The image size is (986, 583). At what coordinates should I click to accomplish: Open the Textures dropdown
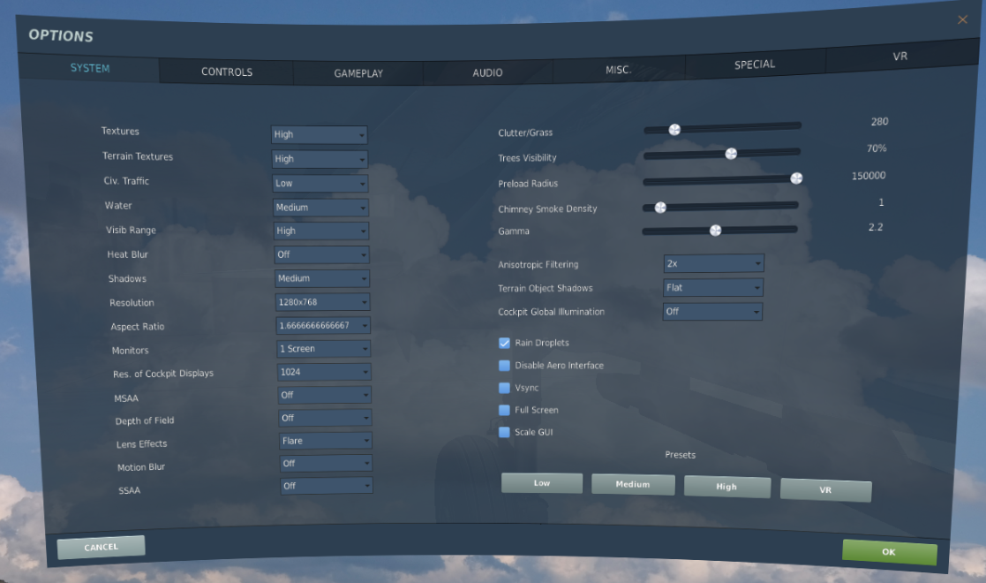click(320, 134)
